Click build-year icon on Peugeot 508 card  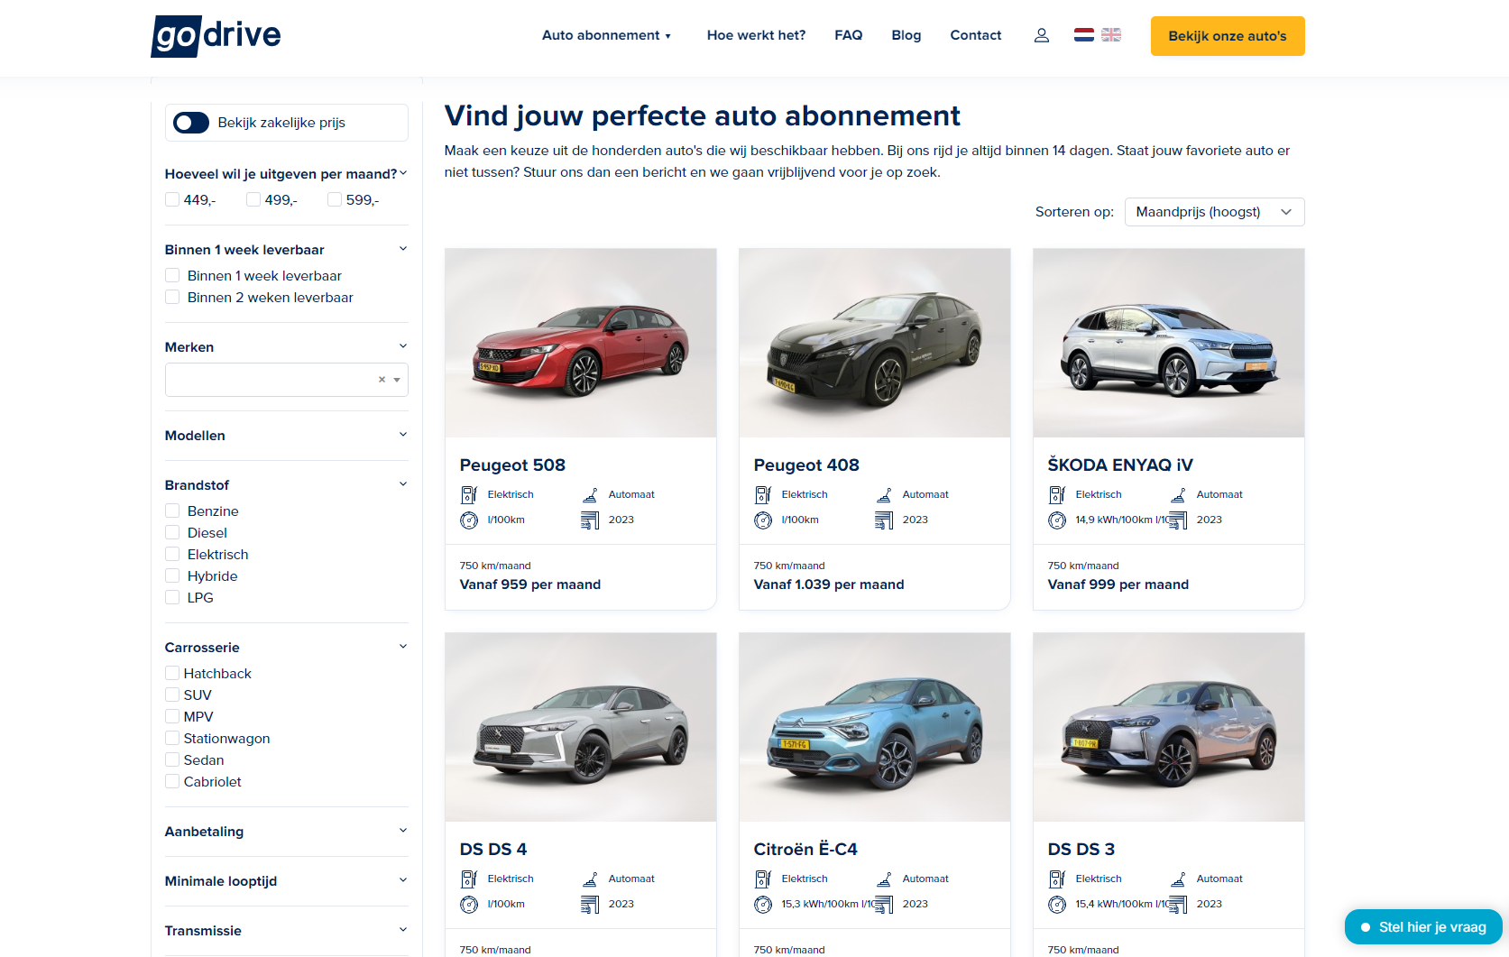click(x=590, y=520)
